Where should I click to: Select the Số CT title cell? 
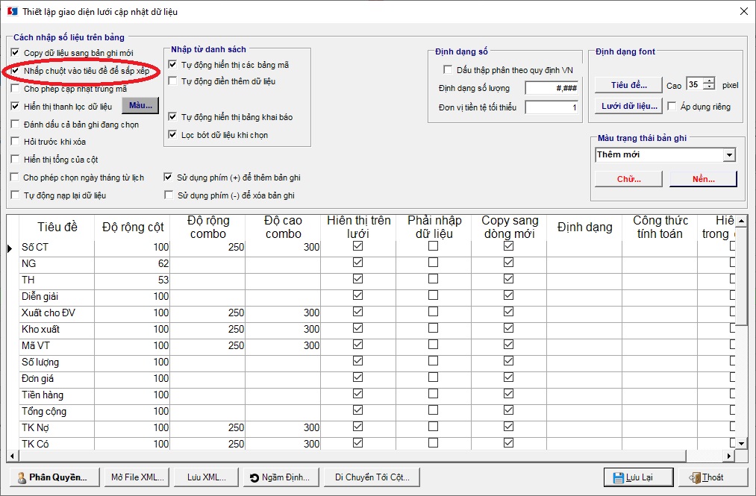(57, 248)
